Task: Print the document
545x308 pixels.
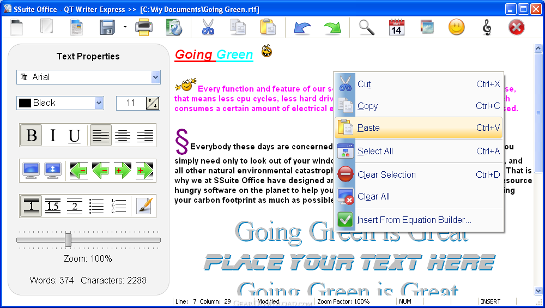Action: [144, 27]
